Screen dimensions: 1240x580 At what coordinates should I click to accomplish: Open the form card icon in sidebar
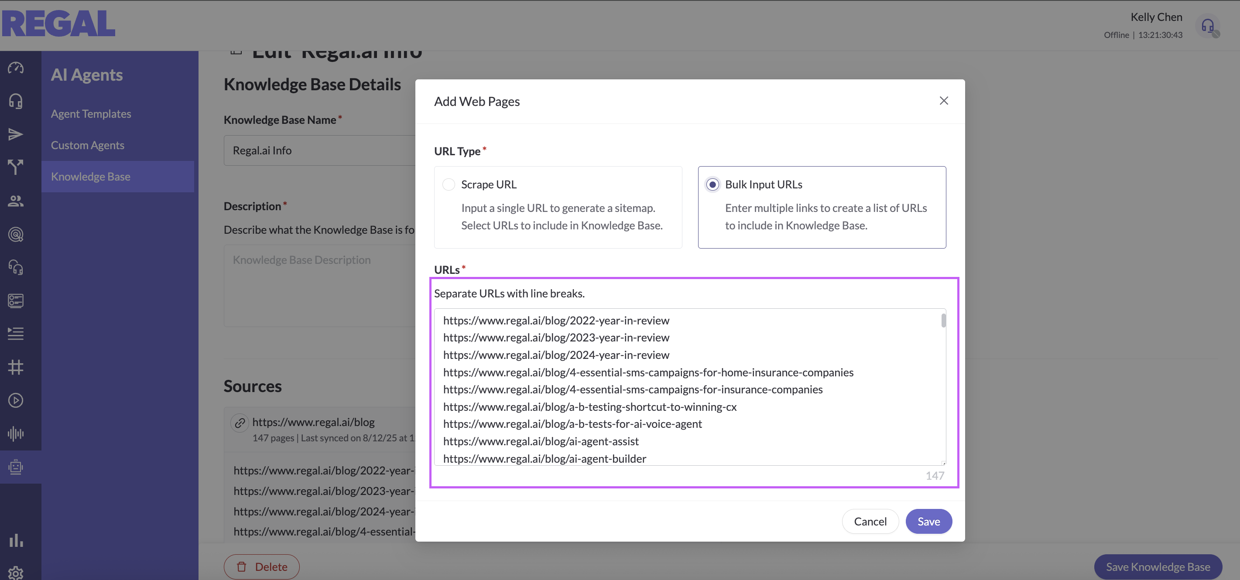coord(15,300)
